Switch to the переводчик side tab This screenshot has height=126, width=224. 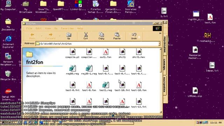pos(164,44)
